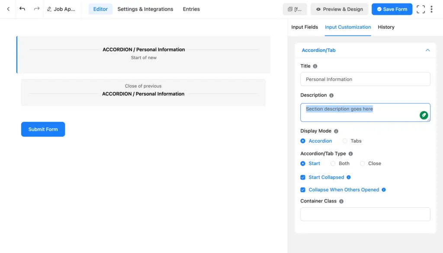This screenshot has width=443, height=253.
Task: Switch to the Entries view
Action: 191,9
